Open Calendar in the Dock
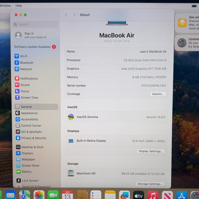Screen dimensions: 199x199 [67, 195]
